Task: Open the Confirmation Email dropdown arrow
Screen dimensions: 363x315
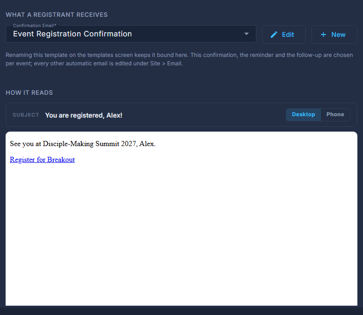Action: coord(247,34)
